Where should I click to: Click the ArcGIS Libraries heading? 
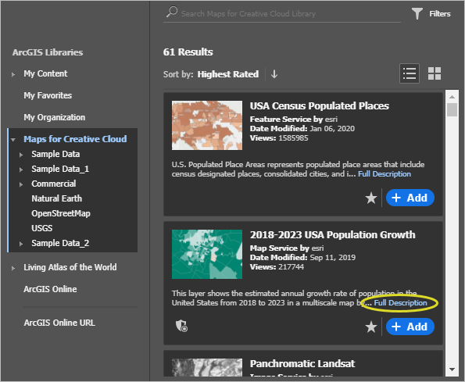click(48, 52)
